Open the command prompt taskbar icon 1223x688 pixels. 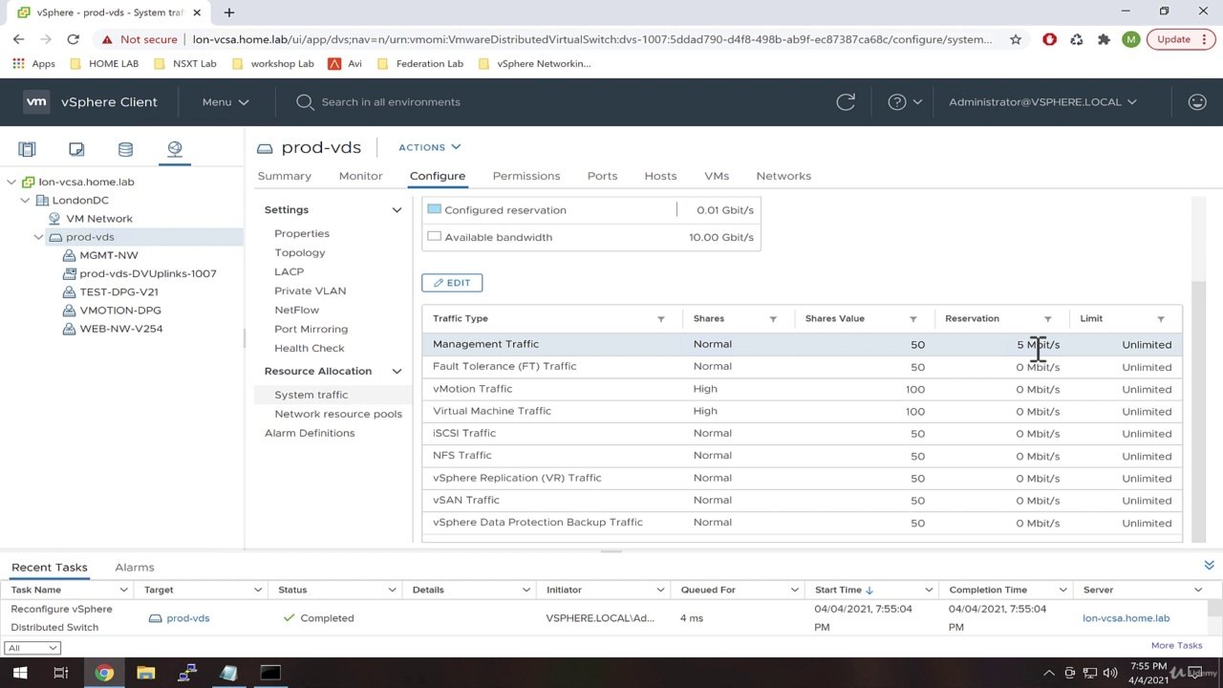point(270,673)
